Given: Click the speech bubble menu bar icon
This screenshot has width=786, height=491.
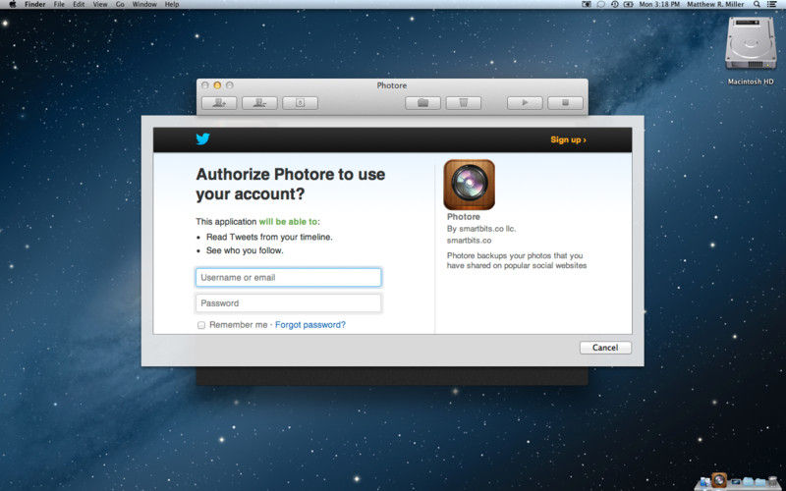Looking at the screenshot, I should (600, 4).
